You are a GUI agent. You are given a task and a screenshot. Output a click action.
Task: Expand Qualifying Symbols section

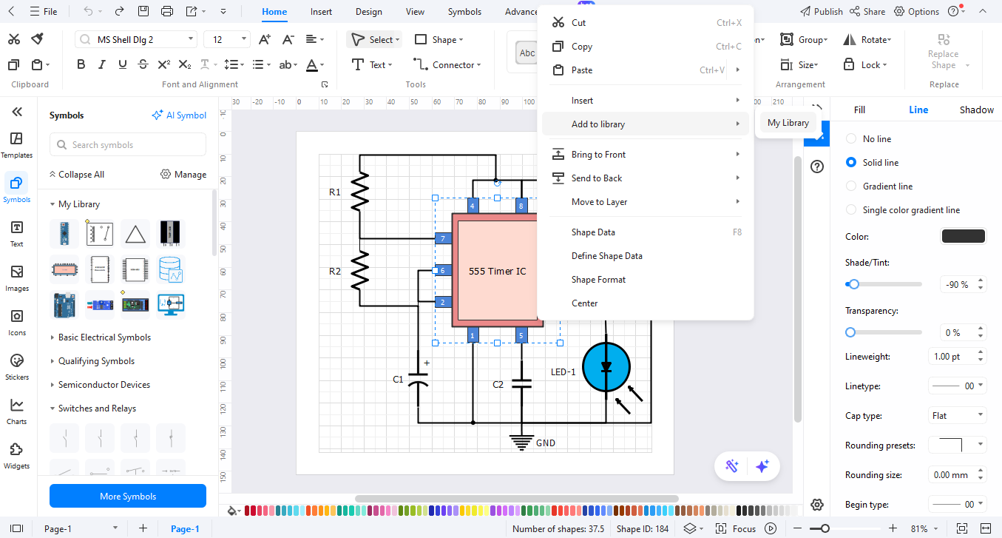(x=53, y=361)
